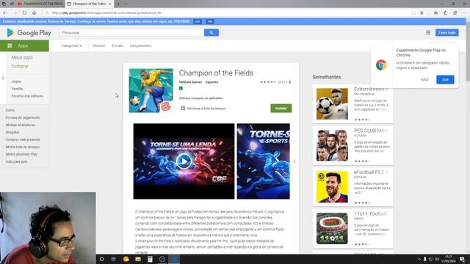The width and height of the screenshot is (470, 264).
Task: Play the app trailer video
Action: pyautogui.click(x=184, y=161)
